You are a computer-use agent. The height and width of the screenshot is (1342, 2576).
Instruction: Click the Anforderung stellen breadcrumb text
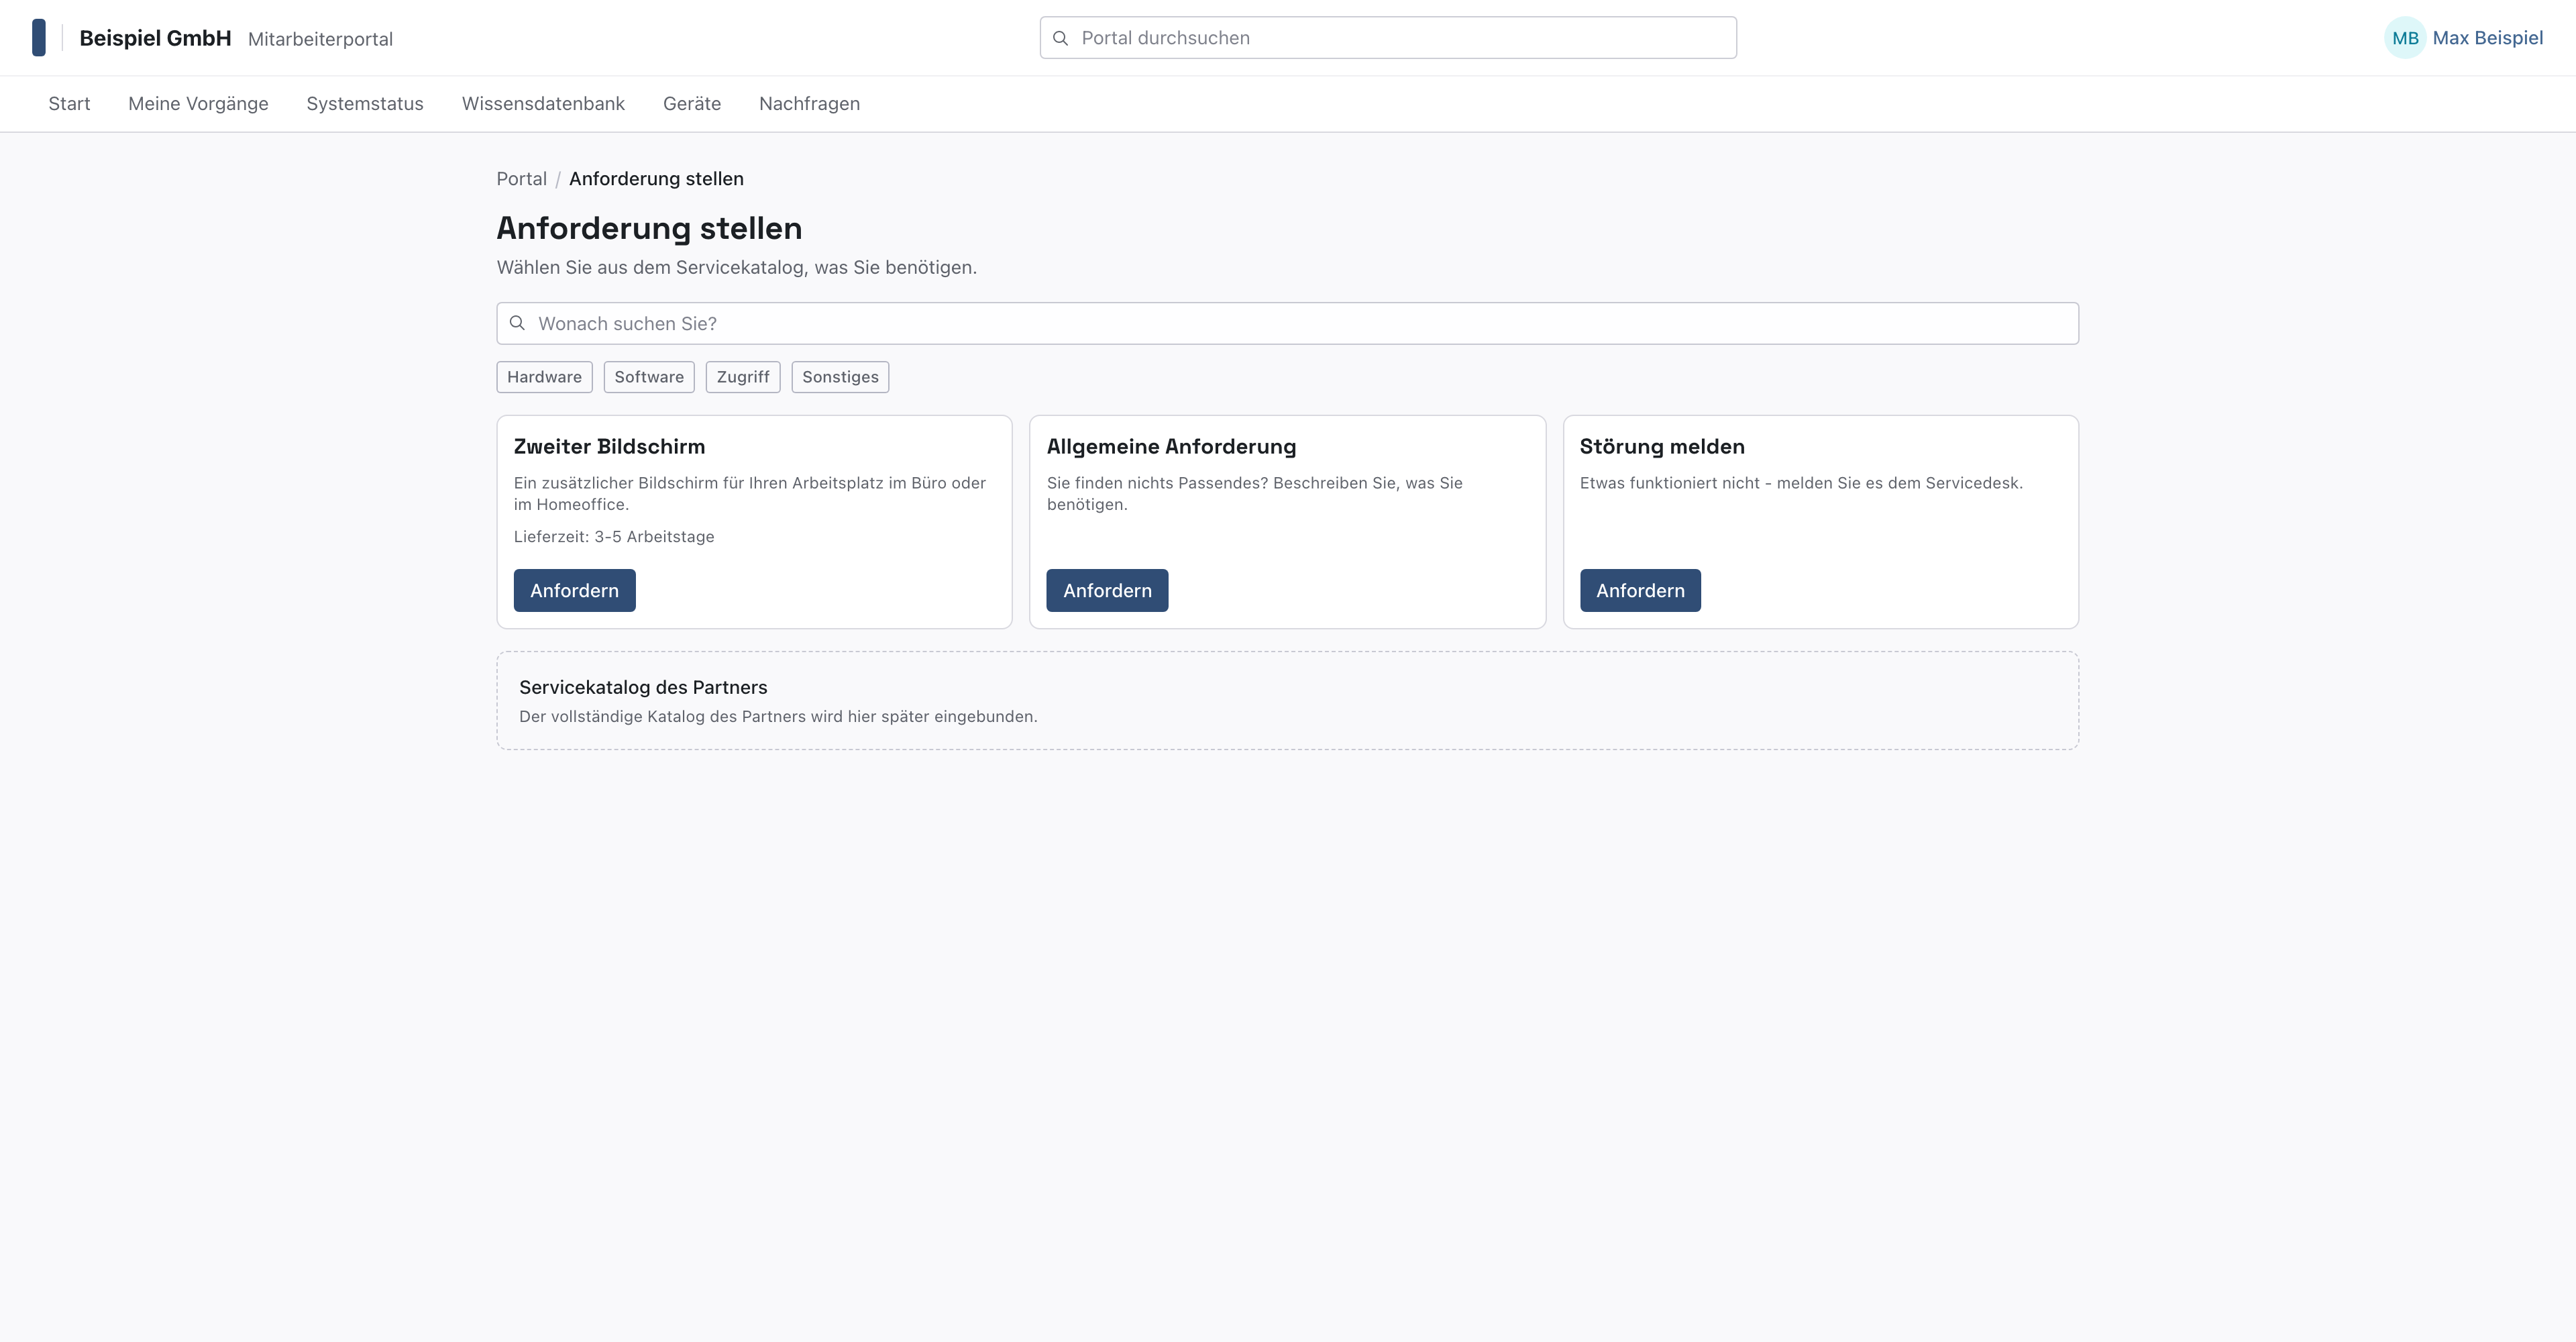(x=656, y=179)
